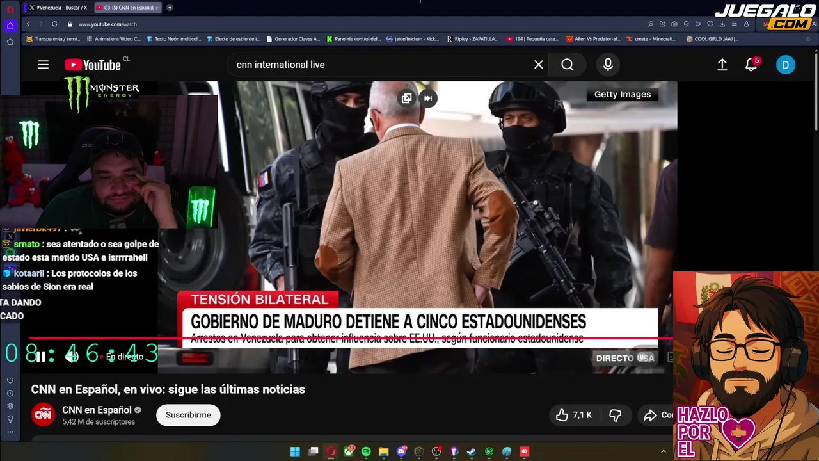
Task: Open the 'CNN en Español' channel name link
Action: pyautogui.click(x=97, y=410)
